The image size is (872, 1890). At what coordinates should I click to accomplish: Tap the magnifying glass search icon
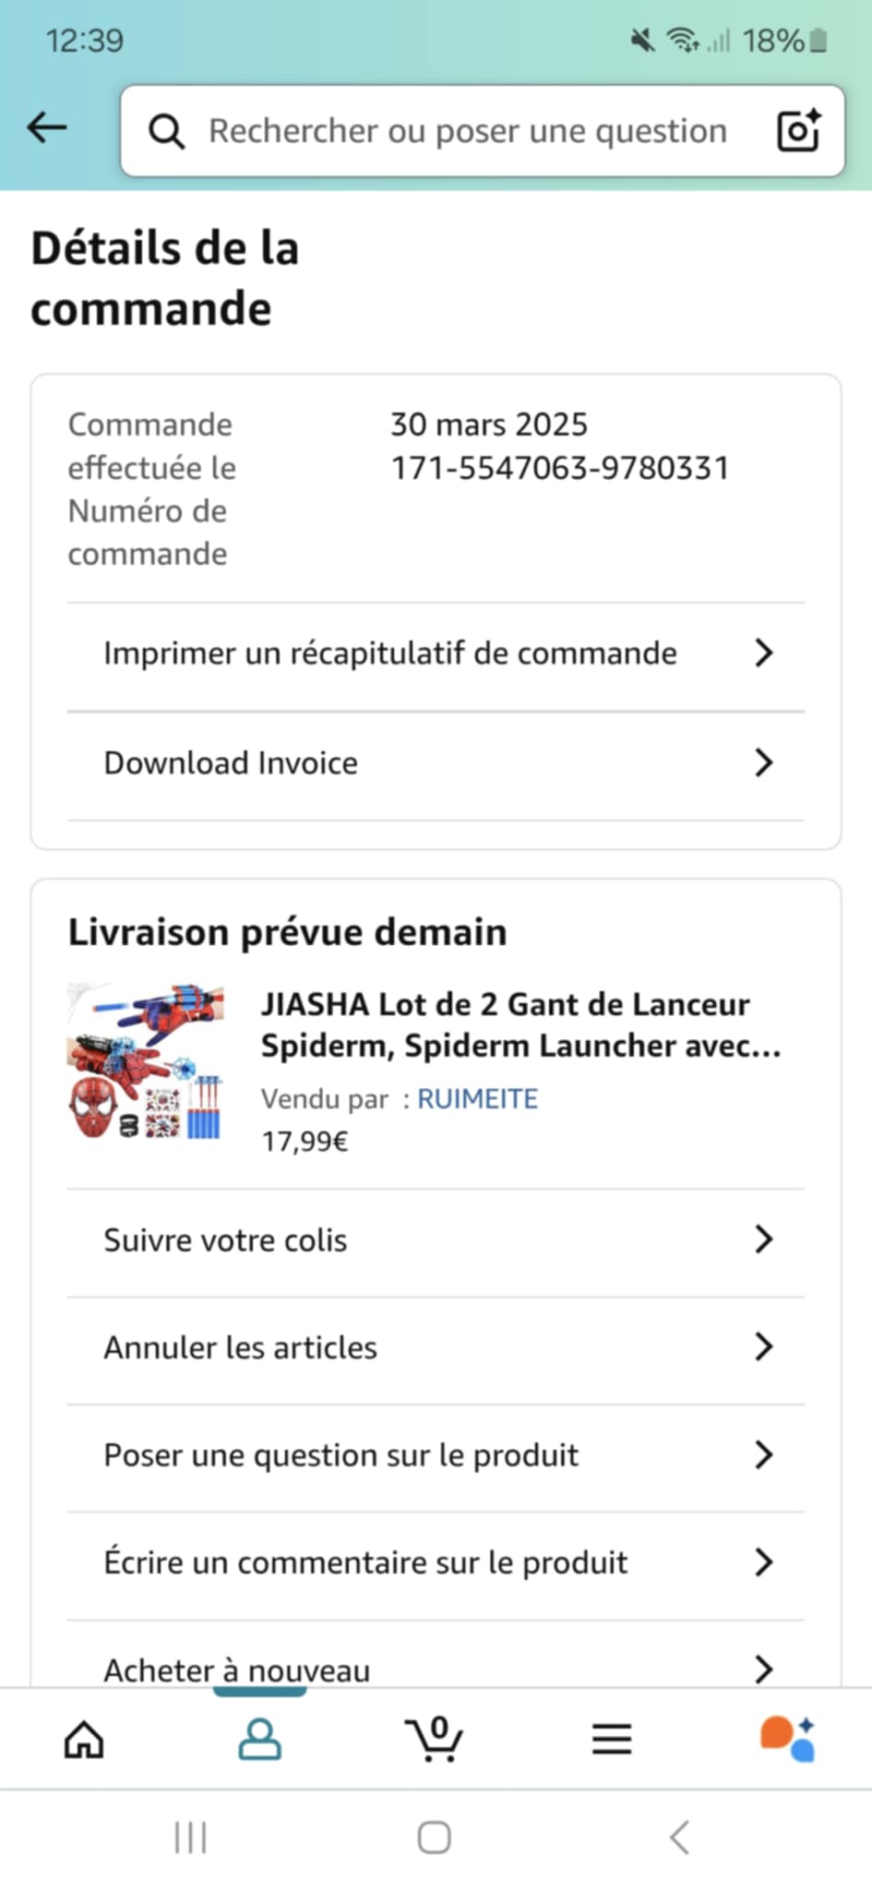[x=167, y=132]
